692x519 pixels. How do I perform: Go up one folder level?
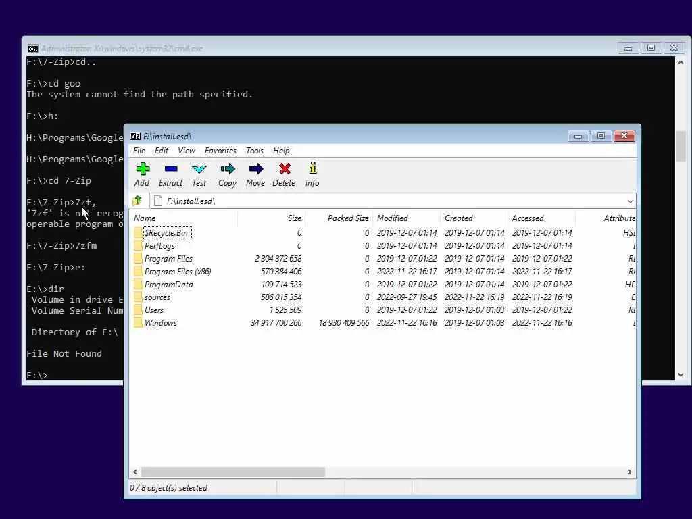coord(137,201)
